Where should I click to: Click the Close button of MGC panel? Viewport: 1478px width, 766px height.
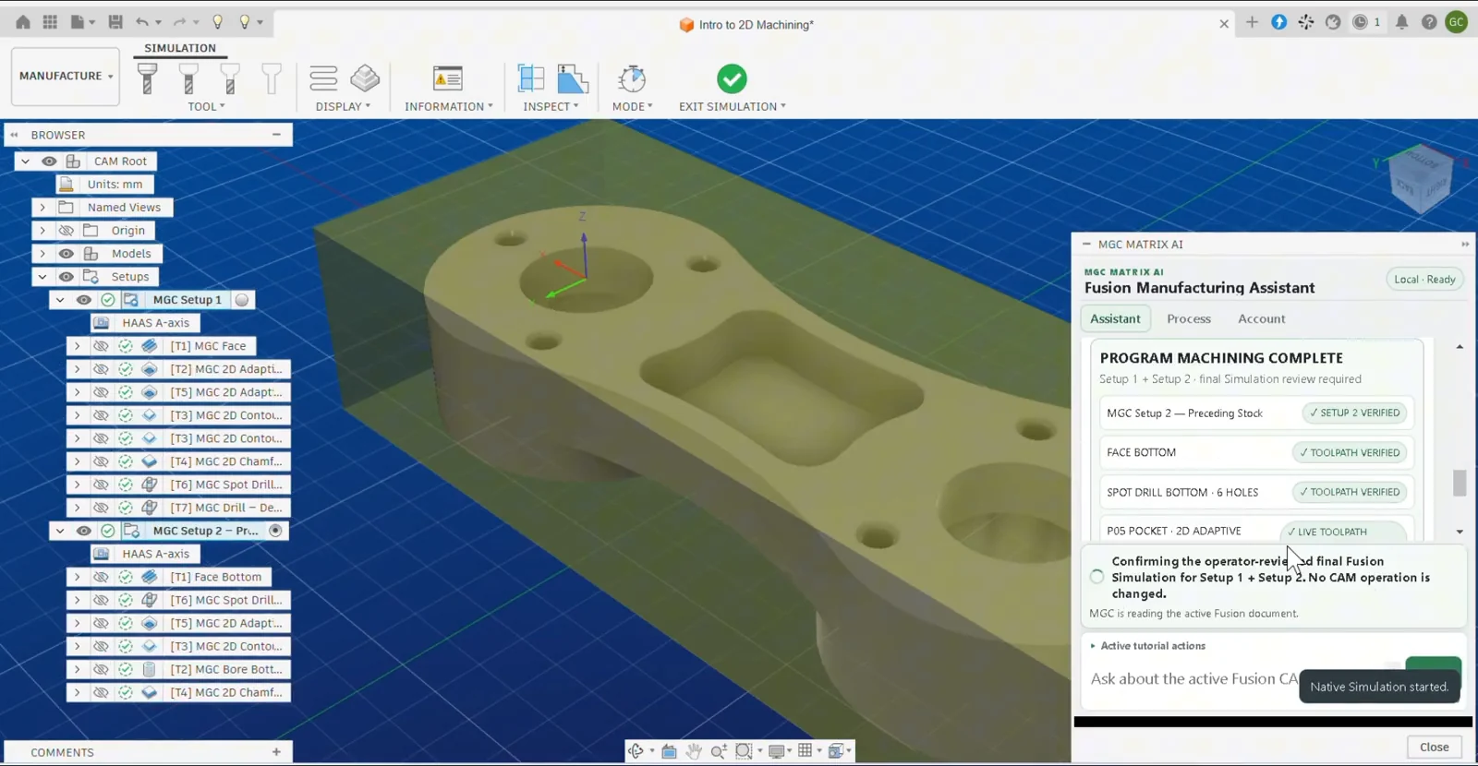[1434, 747]
